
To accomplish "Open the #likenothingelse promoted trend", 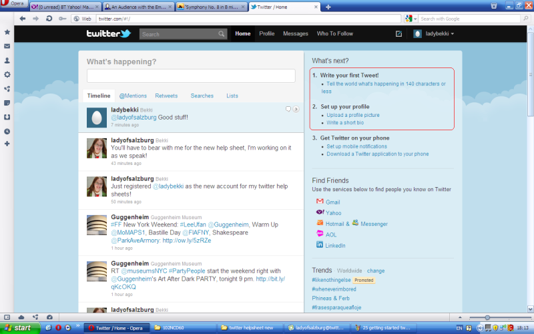I will pyautogui.click(x=331, y=280).
